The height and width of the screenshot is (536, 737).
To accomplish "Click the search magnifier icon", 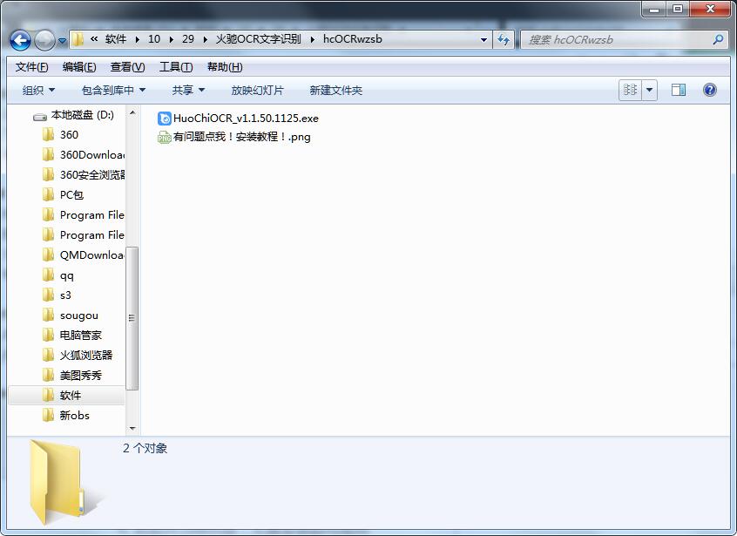I will (x=718, y=39).
